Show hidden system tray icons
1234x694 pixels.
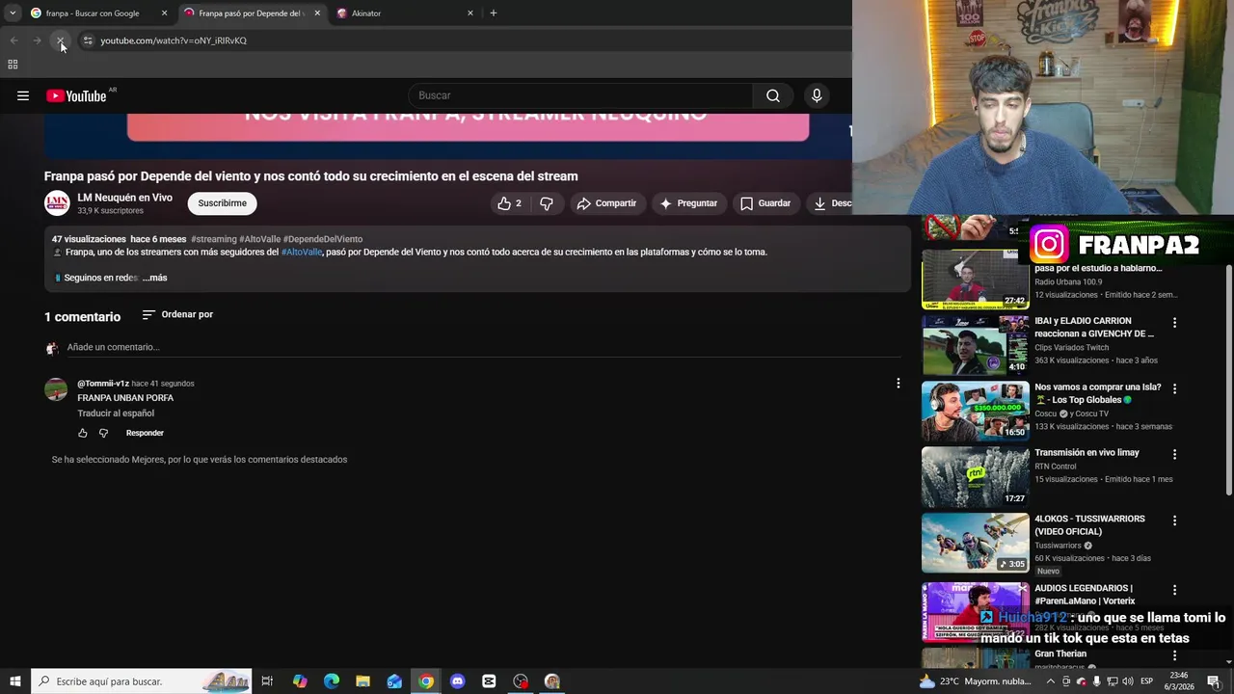click(1050, 681)
